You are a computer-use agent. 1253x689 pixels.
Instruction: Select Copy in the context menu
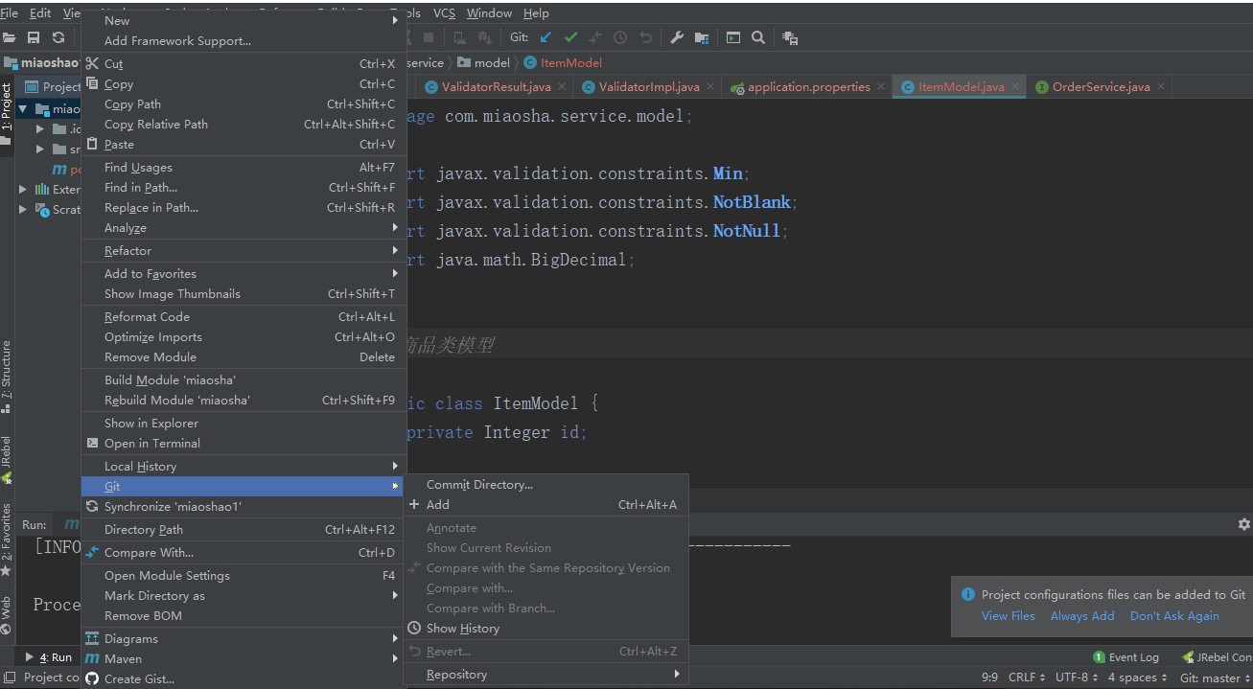[240, 83]
